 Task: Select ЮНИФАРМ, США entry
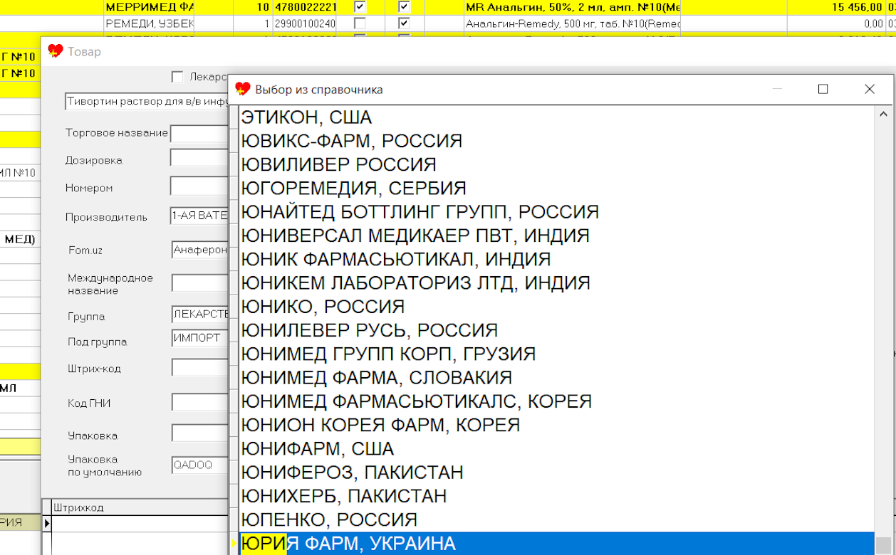point(556,449)
